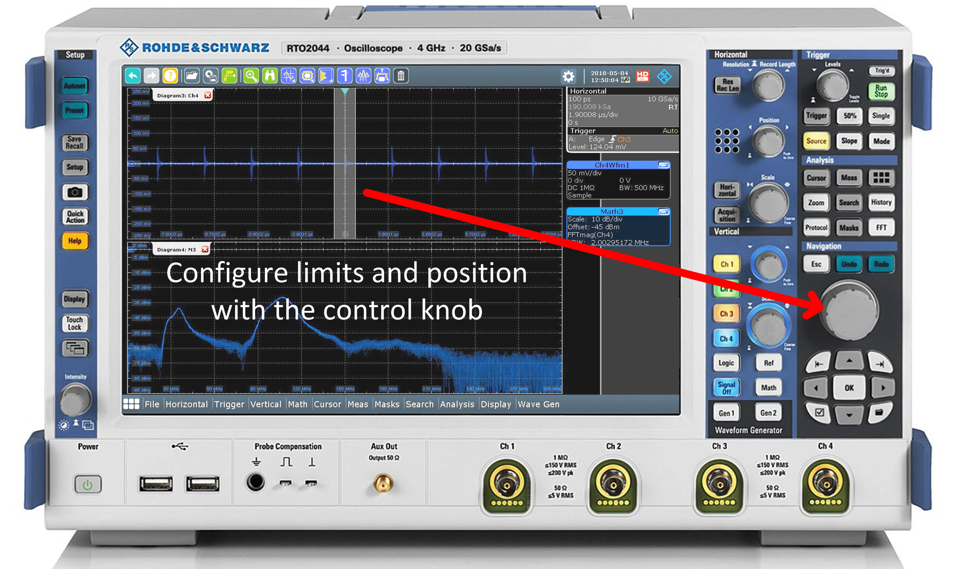Screen dimensions: 953x569
Task: Open the Math menu on screen
Action: [x=298, y=404]
